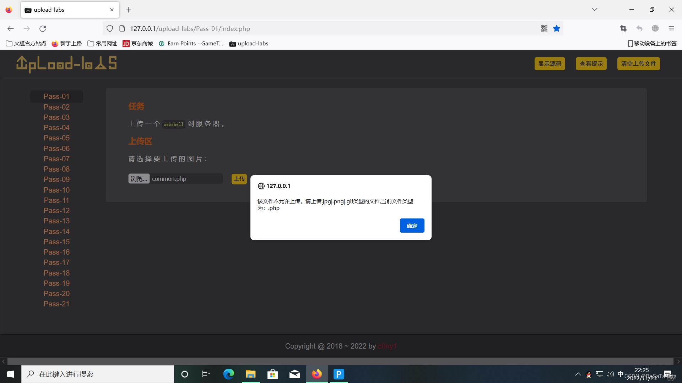
Task: Select Pass-02 in the sidebar
Action: coord(56,107)
